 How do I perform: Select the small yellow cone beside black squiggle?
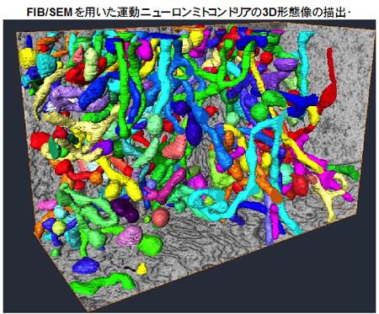click(x=142, y=269)
